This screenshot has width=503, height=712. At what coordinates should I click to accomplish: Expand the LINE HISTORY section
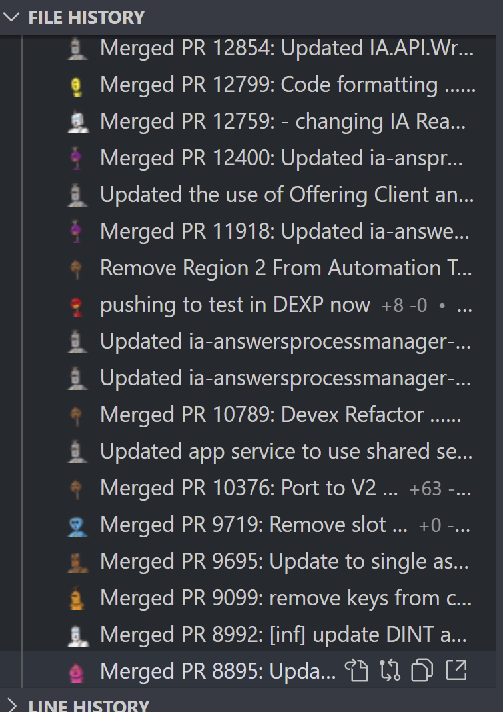12,705
